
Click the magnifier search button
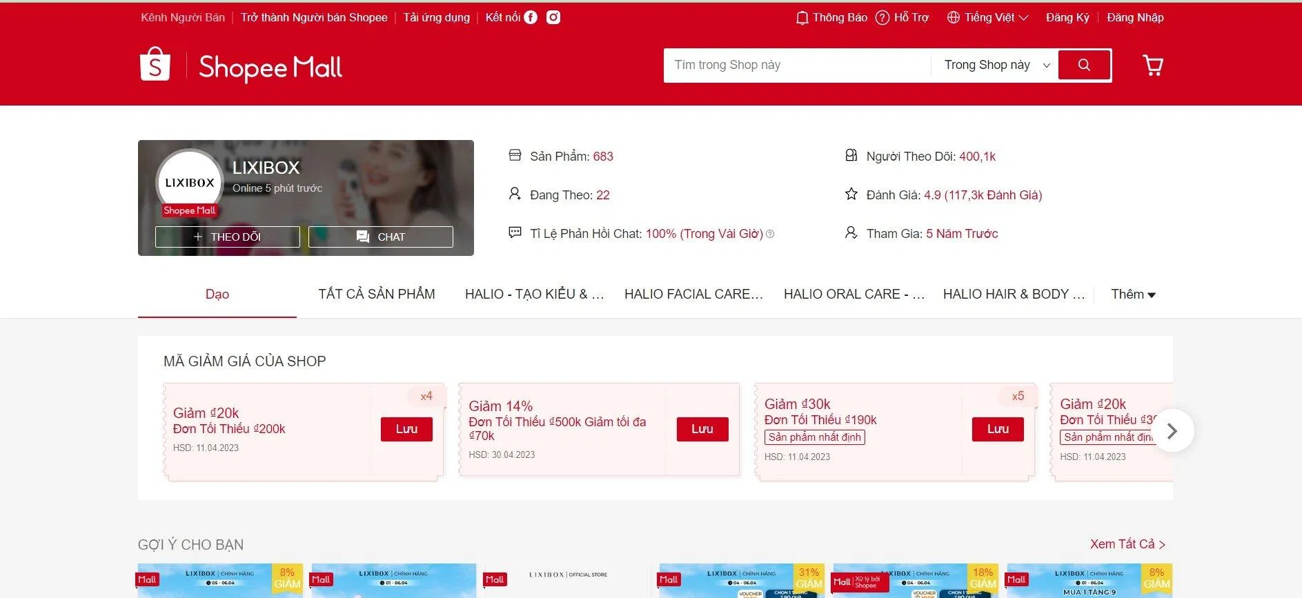point(1084,65)
